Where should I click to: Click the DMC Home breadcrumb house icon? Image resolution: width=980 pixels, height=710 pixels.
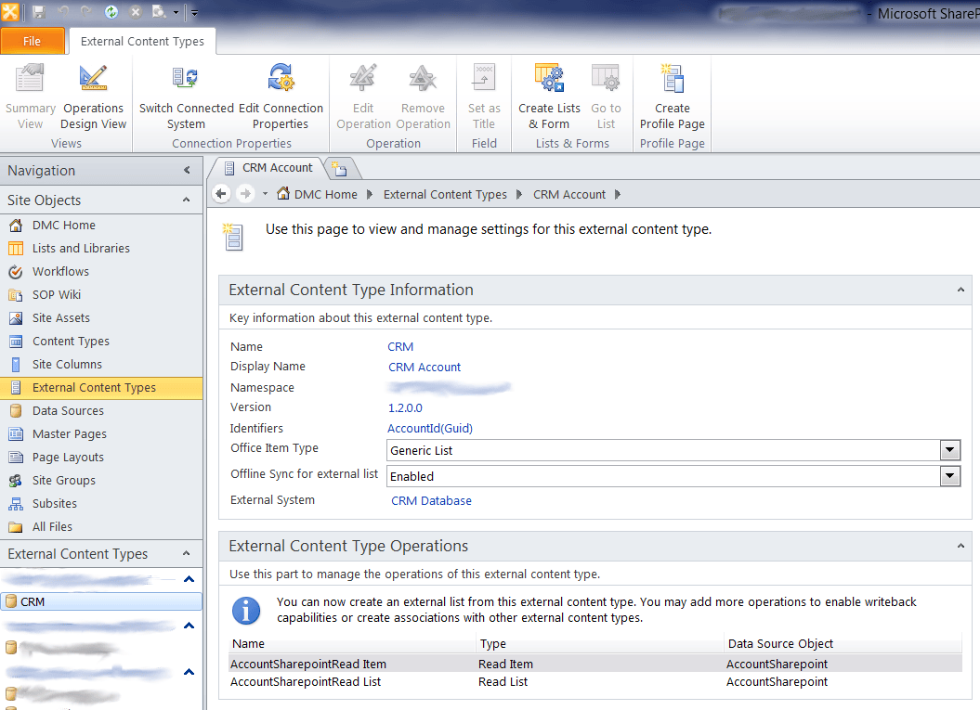283,193
